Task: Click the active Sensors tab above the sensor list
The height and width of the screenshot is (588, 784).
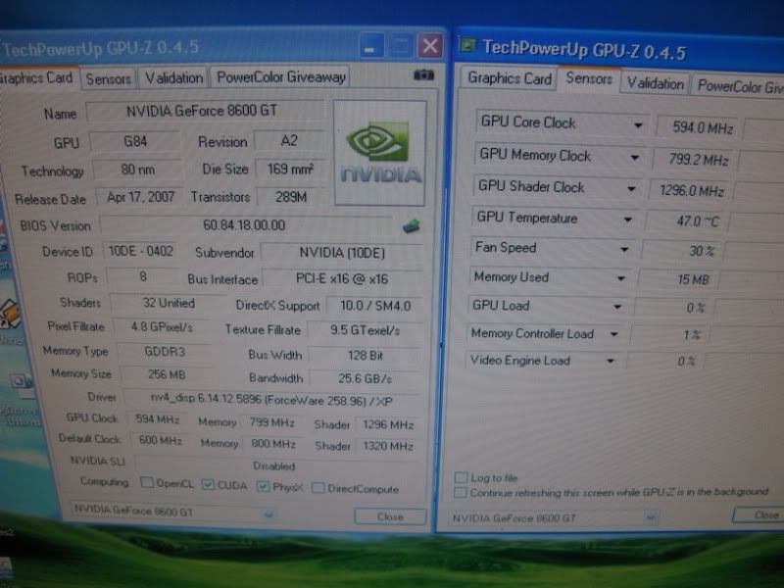Action: [x=589, y=78]
